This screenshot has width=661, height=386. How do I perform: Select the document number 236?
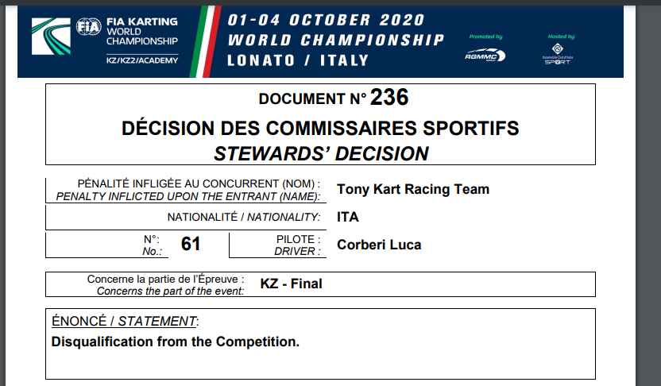(389, 98)
